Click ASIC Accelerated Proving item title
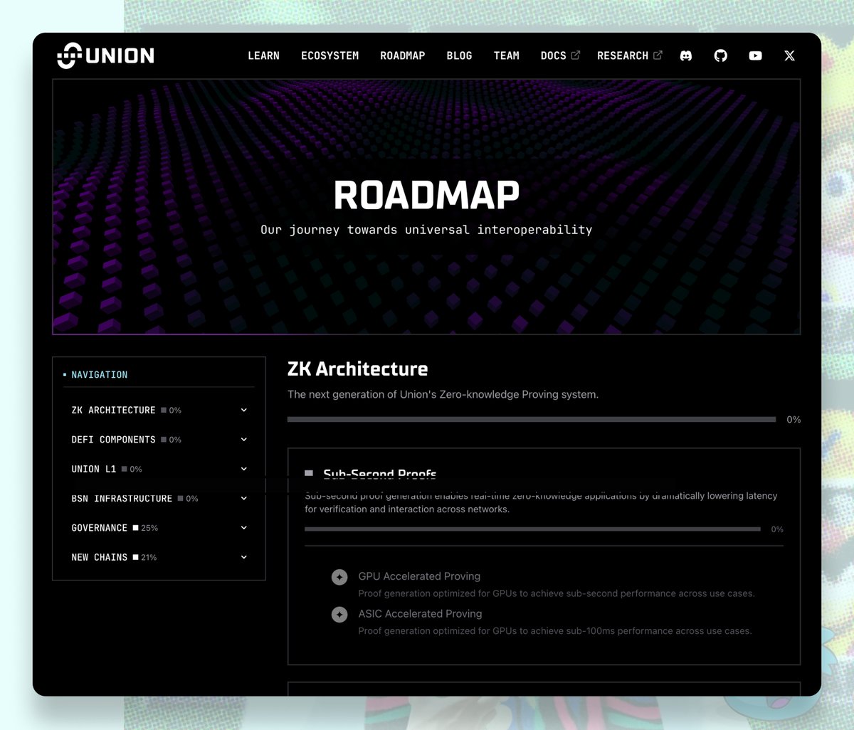Viewport: 854px width, 730px height. click(x=420, y=613)
